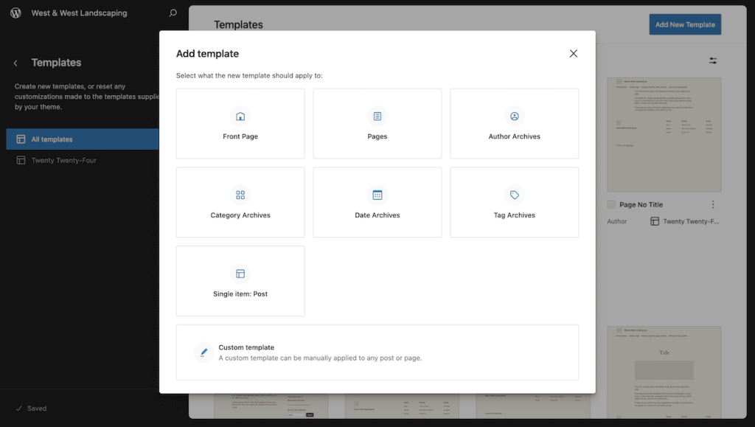Check the checkbox beside Page No Title
Screen dimensions: 755x427
610,204
